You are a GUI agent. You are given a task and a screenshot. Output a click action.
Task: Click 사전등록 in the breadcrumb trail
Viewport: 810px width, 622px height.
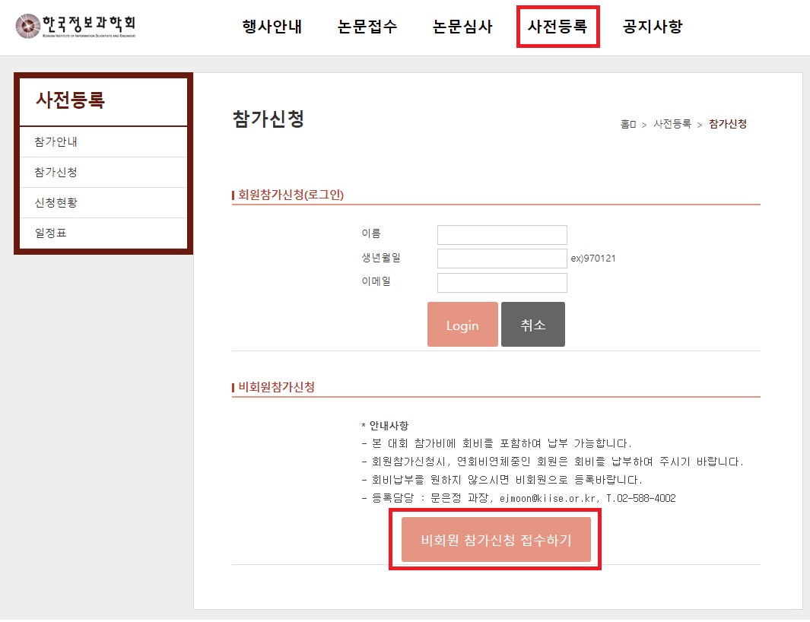pos(672,124)
